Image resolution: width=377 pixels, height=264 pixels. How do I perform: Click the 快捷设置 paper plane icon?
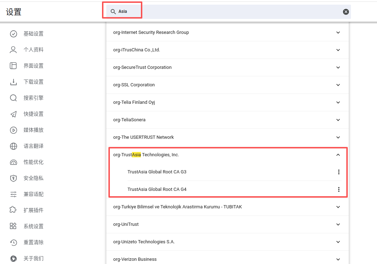click(13, 114)
